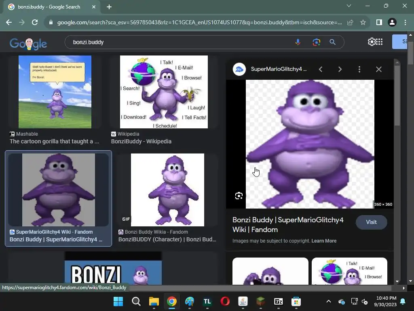This screenshot has width=414, height=311.
Task: Open the Windows Start menu
Action: pyautogui.click(x=118, y=301)
